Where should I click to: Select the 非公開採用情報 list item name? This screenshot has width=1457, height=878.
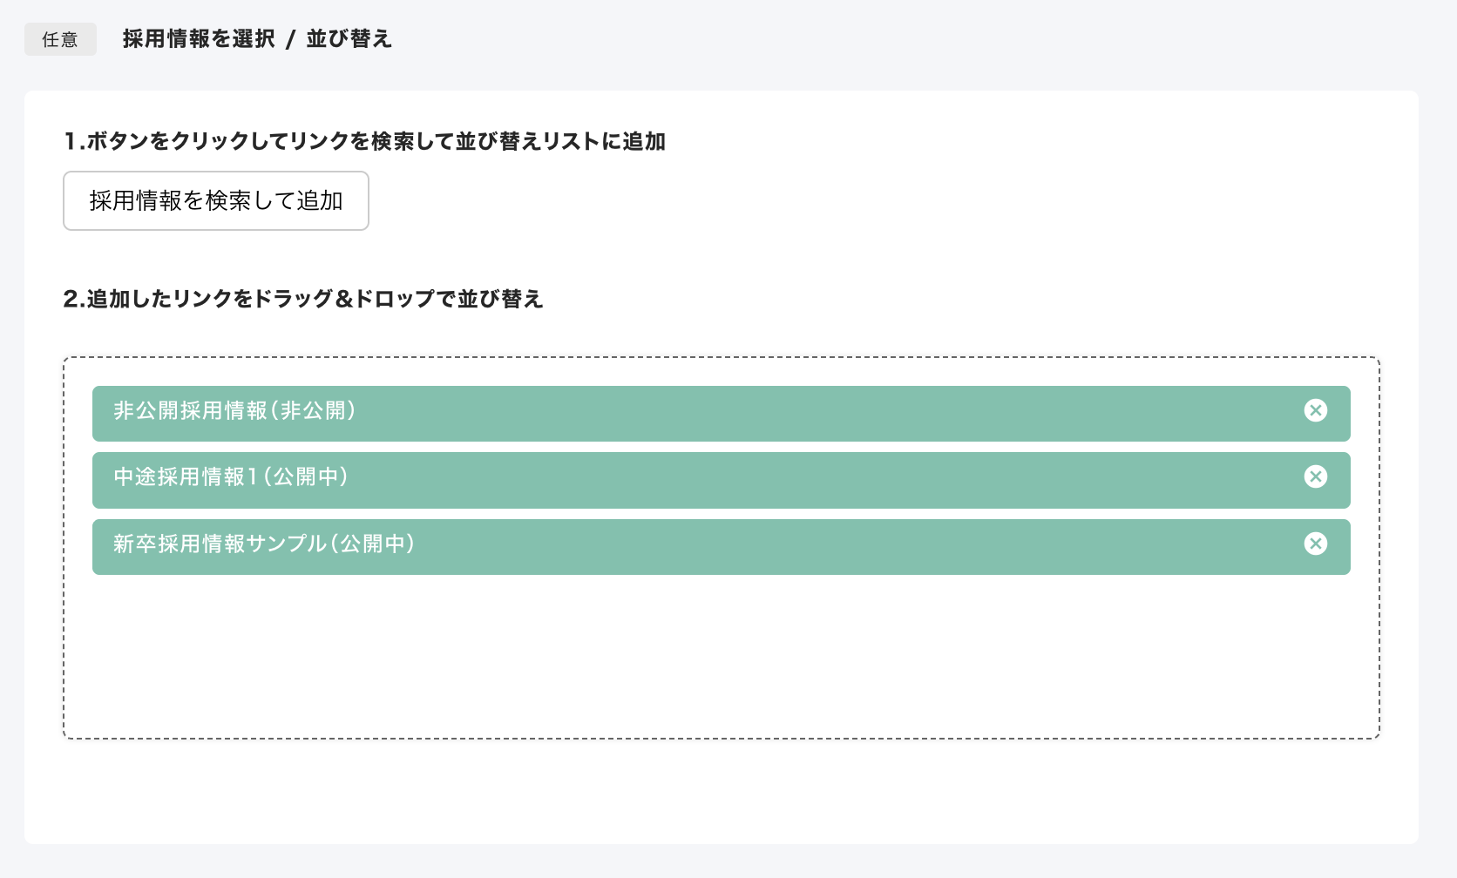click(x=190, y=411)
